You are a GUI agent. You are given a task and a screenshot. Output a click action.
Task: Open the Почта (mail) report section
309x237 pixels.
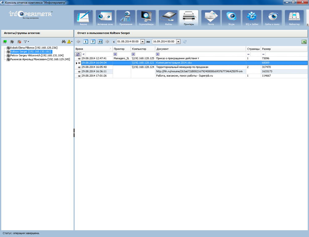coord(210,18)
